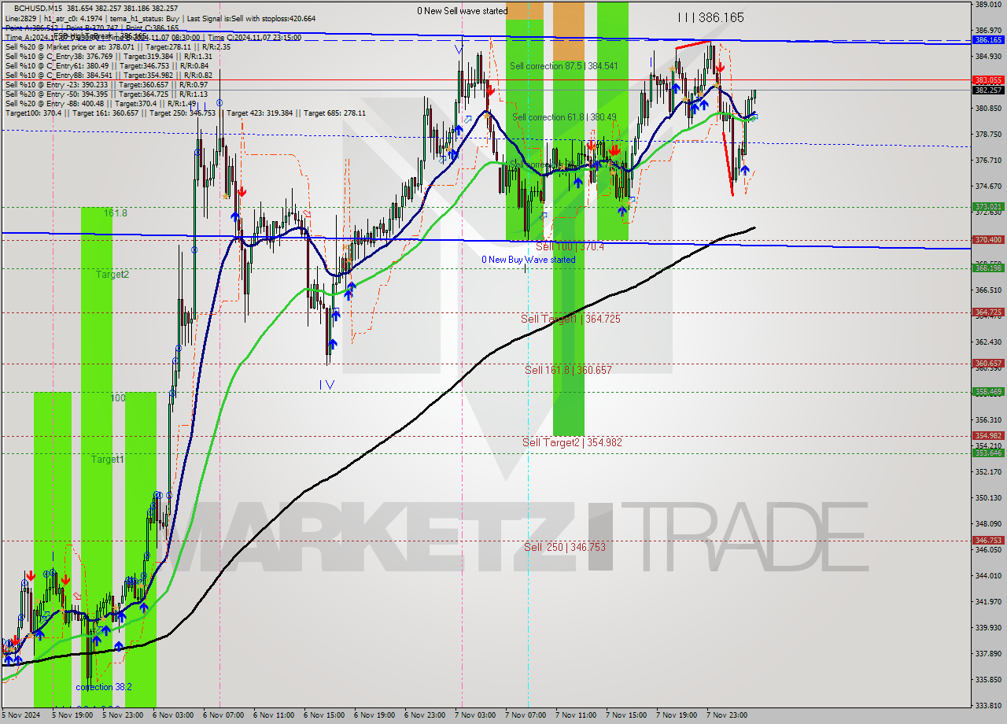Click the '5 Nov 2024' date axis label
This screenshot has width=1007, height=724.
point(19,715)
